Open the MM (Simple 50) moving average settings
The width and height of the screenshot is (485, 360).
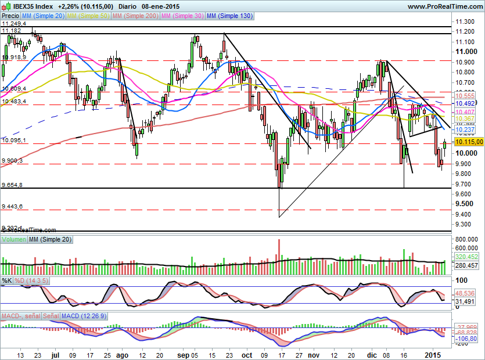pyautogui.click(x=87, y=16)
